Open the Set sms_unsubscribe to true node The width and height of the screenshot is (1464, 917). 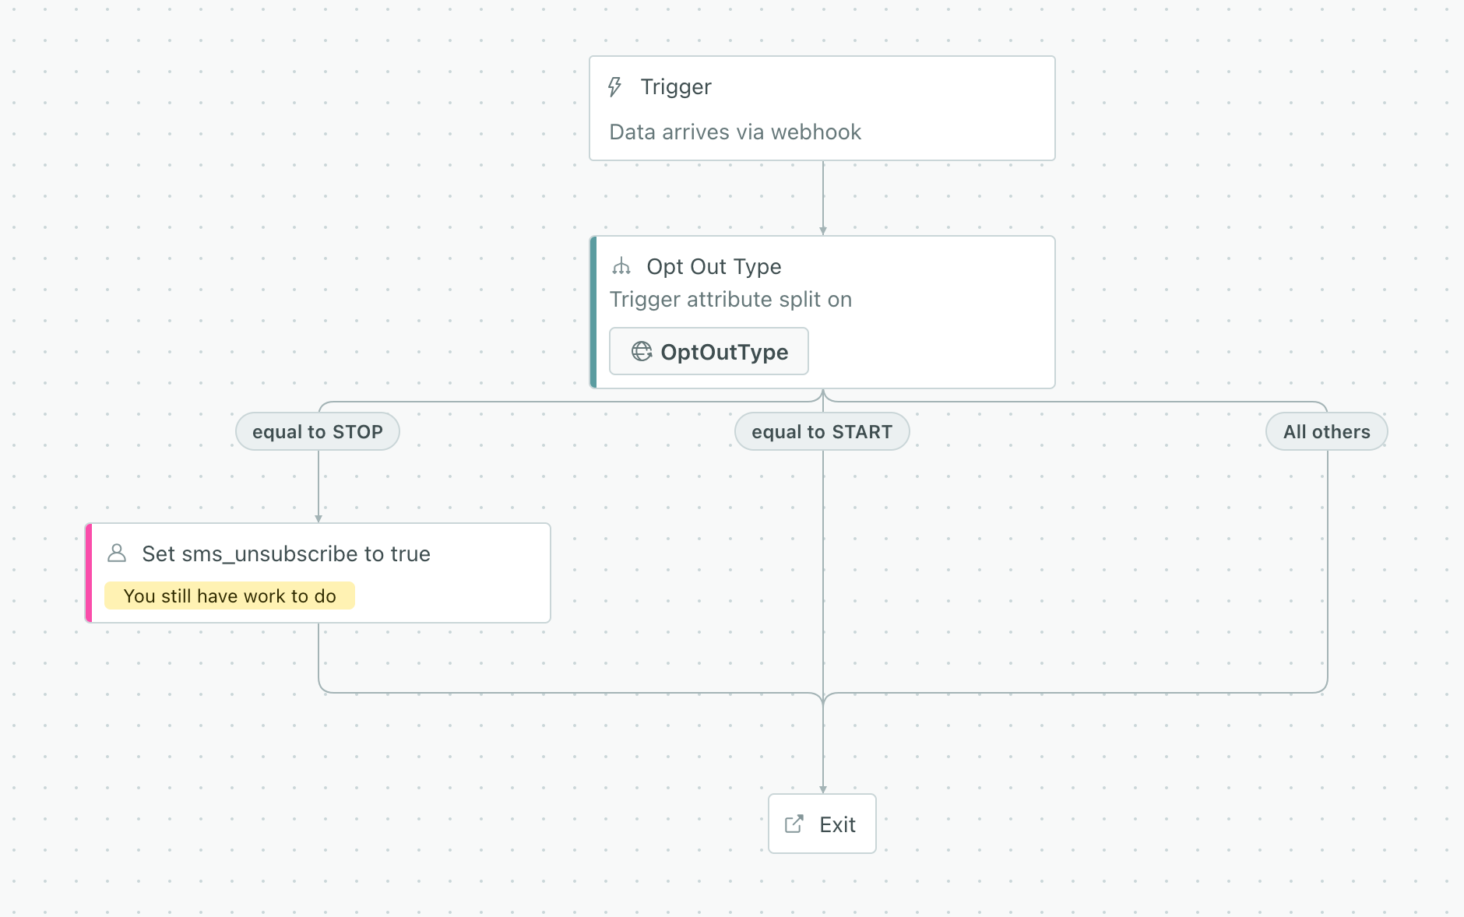[x=318, y=573]
